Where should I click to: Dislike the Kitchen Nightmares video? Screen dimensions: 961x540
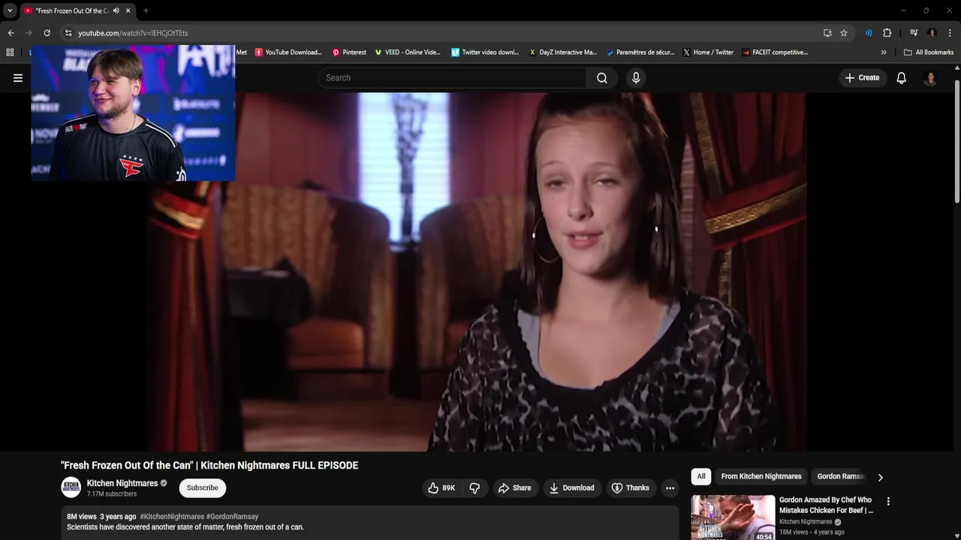(x=474, y=488)
